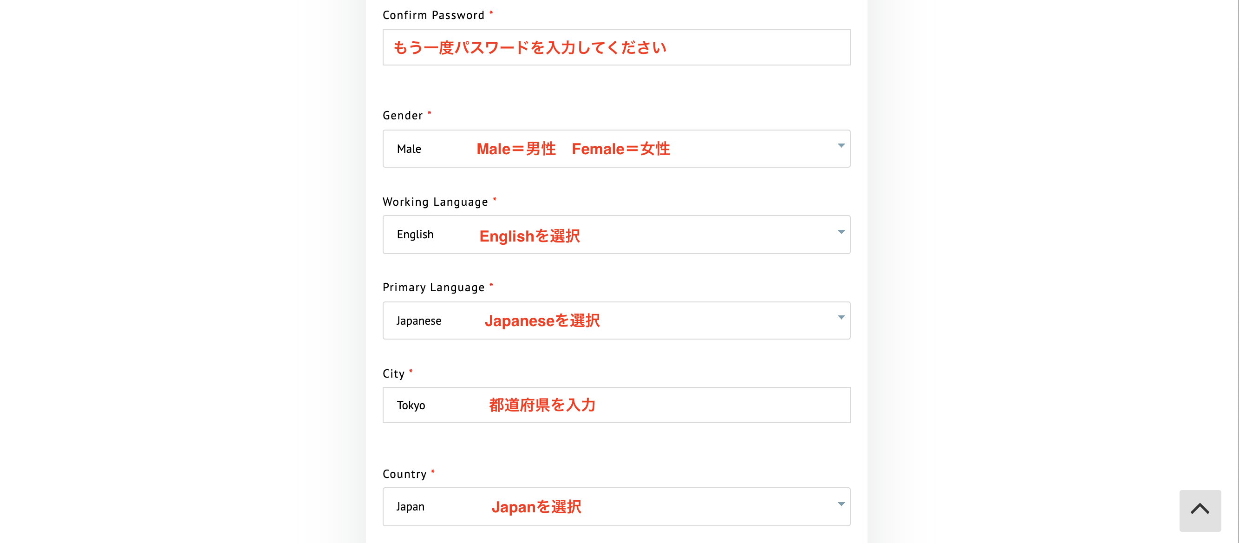1239x543 pixels.
Task: Click the scroll-to-top arrow button
Action: click(x=1200, y=510)
